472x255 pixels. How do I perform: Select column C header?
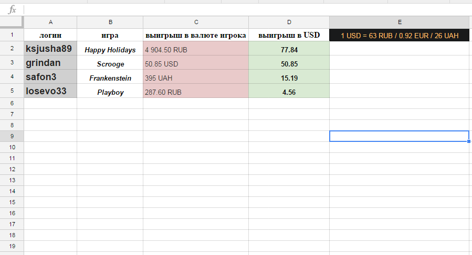(196, 22)
